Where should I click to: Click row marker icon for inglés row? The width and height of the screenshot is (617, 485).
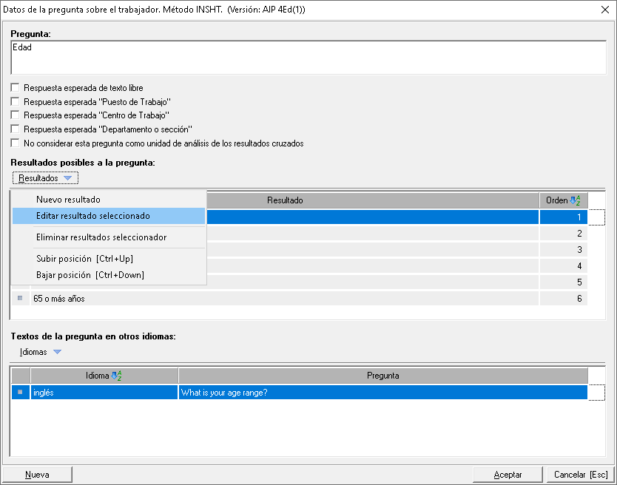coord(20,393)
